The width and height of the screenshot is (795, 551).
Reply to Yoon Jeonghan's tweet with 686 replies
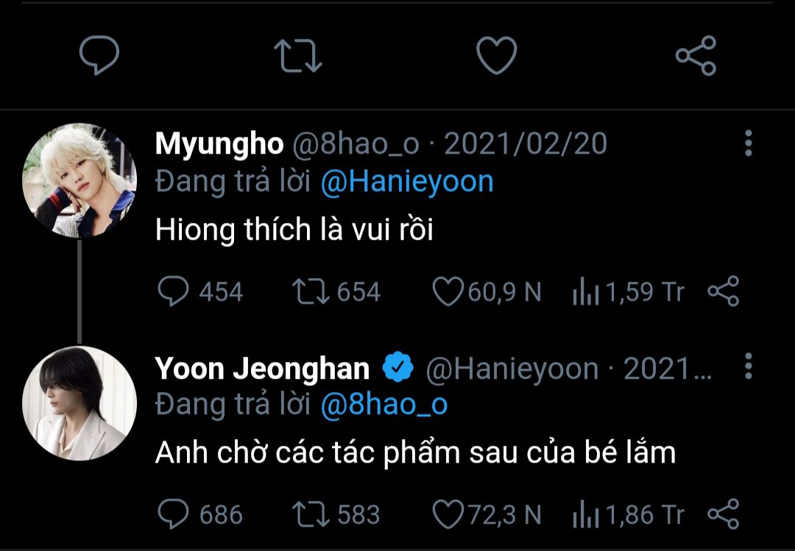[x=174, y=514]
